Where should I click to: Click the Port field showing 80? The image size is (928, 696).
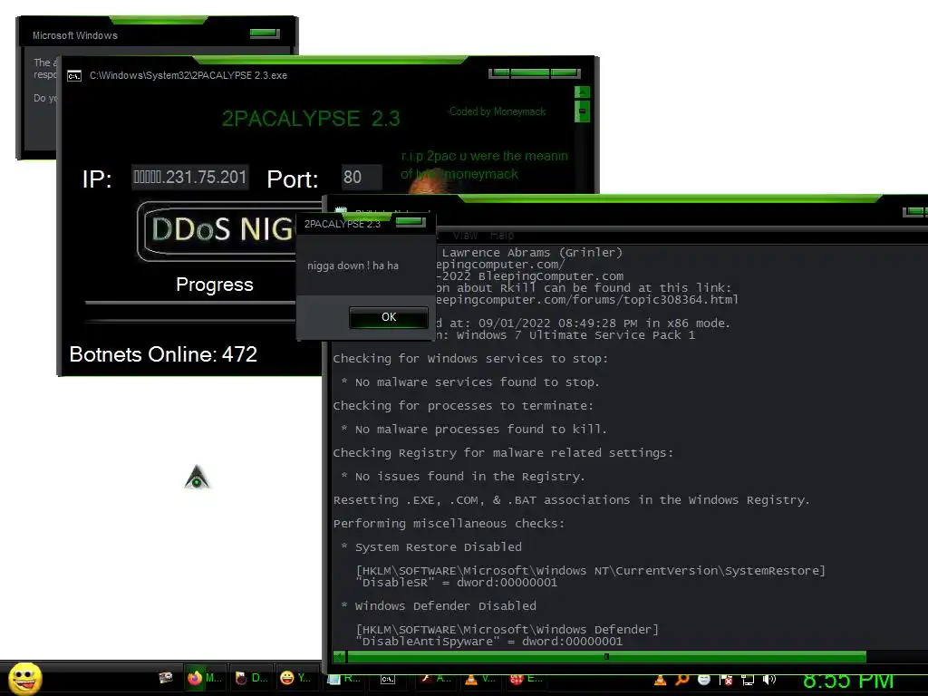coord(362,177)
